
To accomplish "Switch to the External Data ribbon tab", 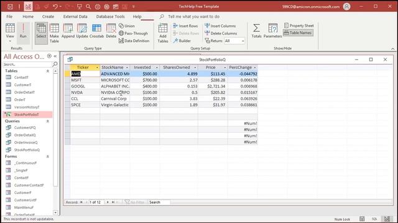I will [75, 17].
